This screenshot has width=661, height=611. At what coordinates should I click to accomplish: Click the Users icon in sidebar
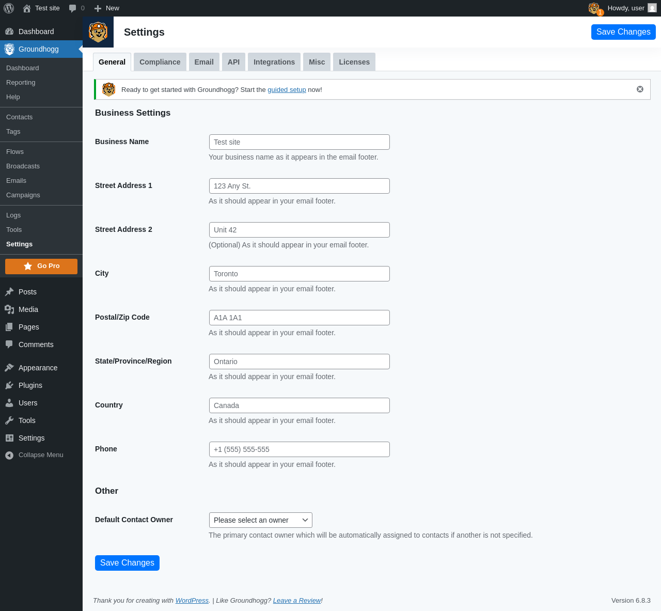tap(9, 403)
